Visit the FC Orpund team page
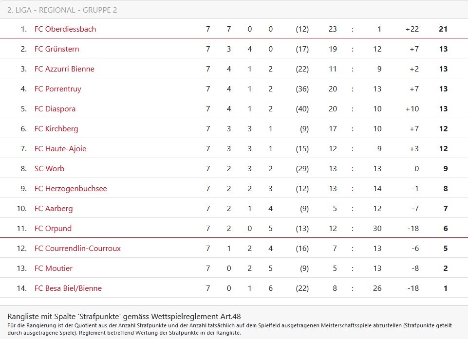The width and height of the screenshot is (468, 339). pyautogui.click(x=53, y=229)
